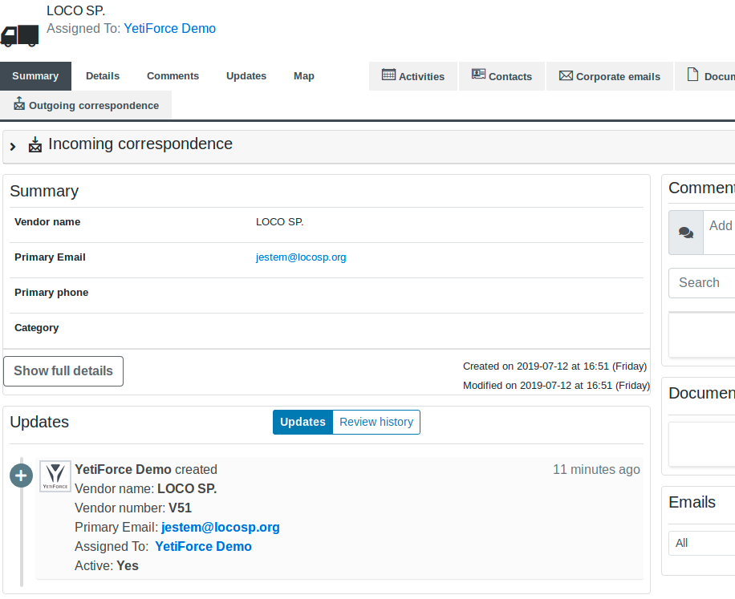
Task: Expand the Incoming correspondence section
Action: [13, 147]
